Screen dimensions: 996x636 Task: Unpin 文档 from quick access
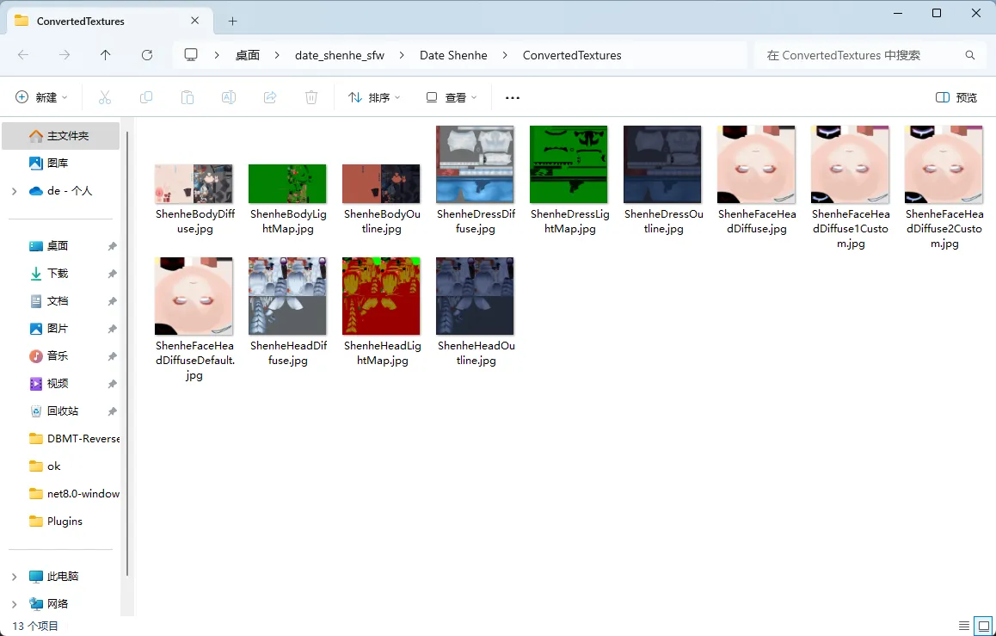click(113, 301)
